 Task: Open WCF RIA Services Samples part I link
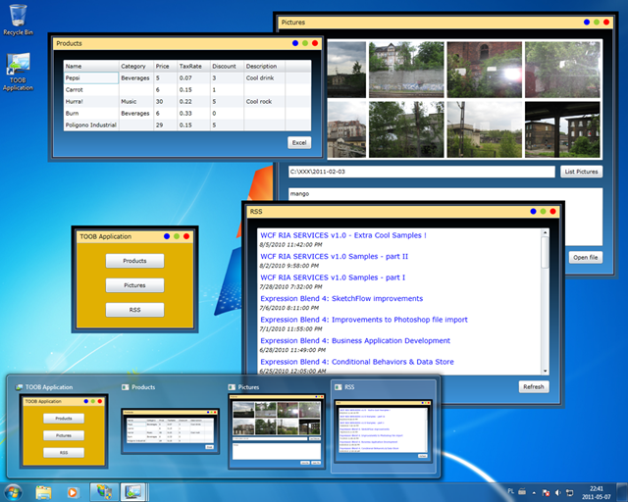[333, 277]
